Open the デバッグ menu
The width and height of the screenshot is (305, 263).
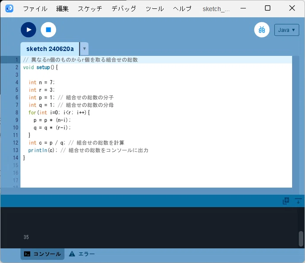124,9
